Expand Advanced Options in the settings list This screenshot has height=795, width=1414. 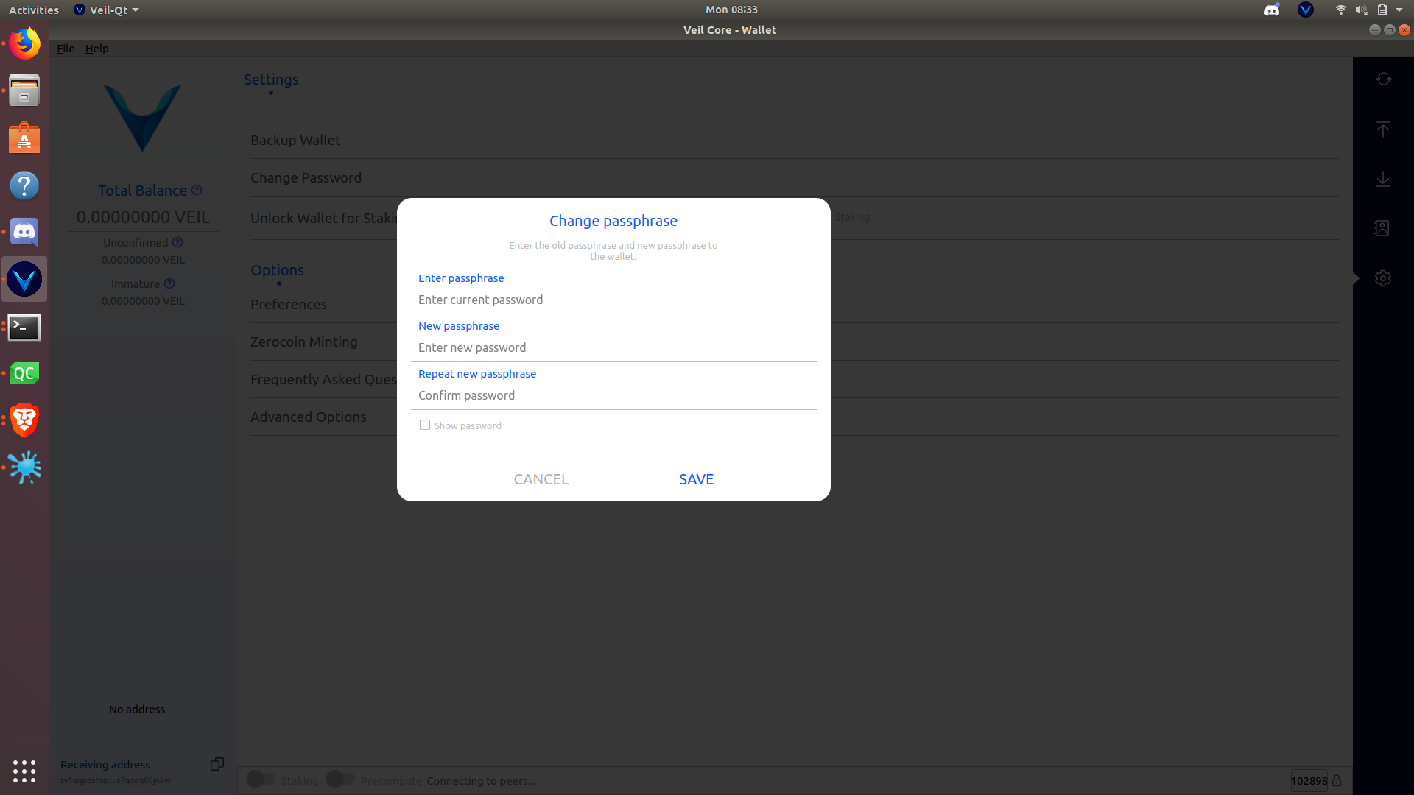308,417
